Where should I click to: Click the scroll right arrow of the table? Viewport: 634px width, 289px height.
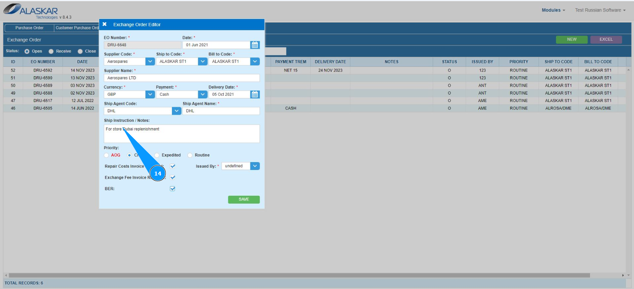pos(623,275)
